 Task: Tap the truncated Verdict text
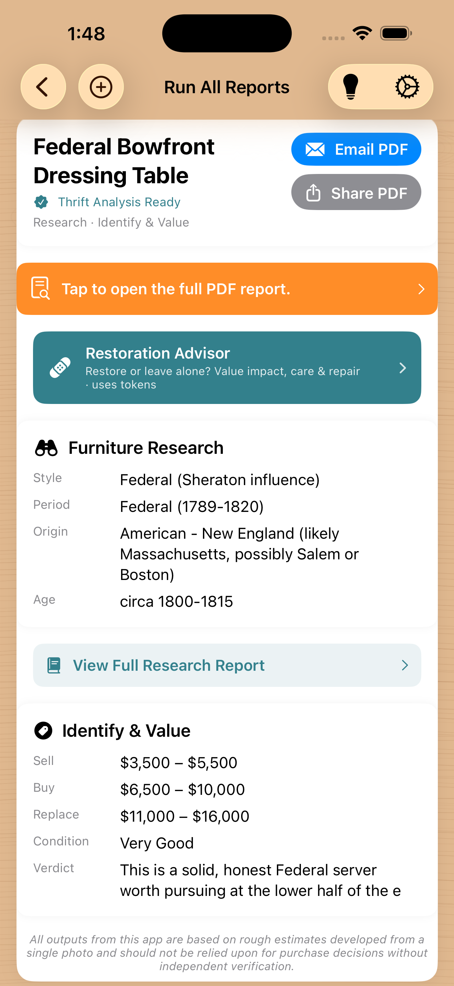pos(260,880)
